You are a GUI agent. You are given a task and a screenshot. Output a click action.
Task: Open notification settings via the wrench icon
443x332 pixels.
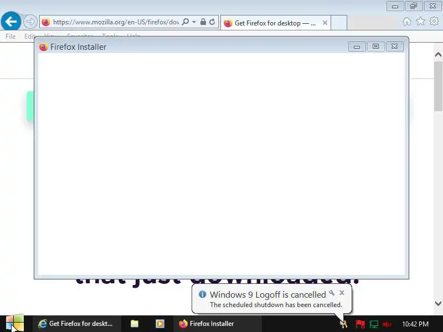332,293
